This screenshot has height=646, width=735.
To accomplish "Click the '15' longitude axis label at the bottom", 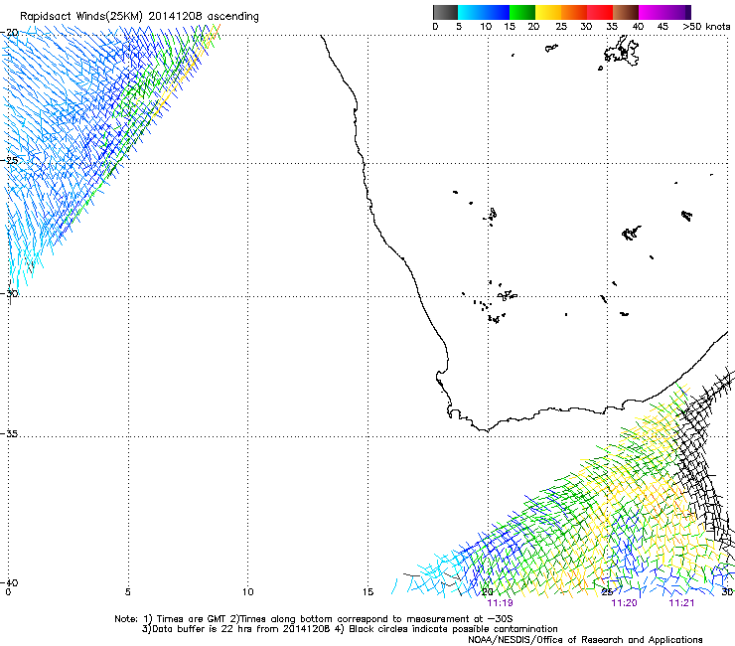I will click(x=367, y=592).
